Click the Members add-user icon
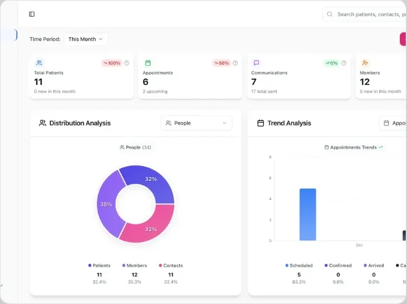The height and width of the screenshot is (304, 407). pos(365,62)
